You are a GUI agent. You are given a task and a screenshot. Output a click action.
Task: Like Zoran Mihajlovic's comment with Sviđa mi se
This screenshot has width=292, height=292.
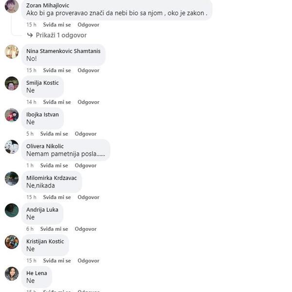[57, 25]
